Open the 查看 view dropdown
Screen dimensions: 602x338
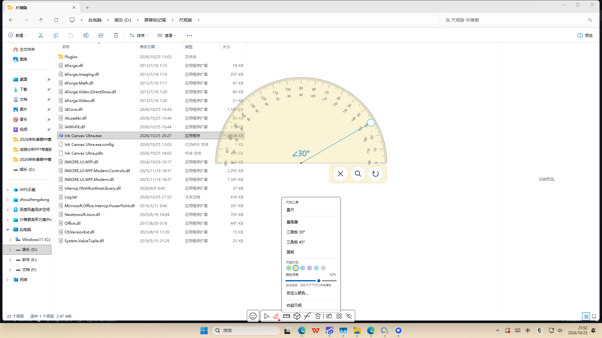[167, 35]
